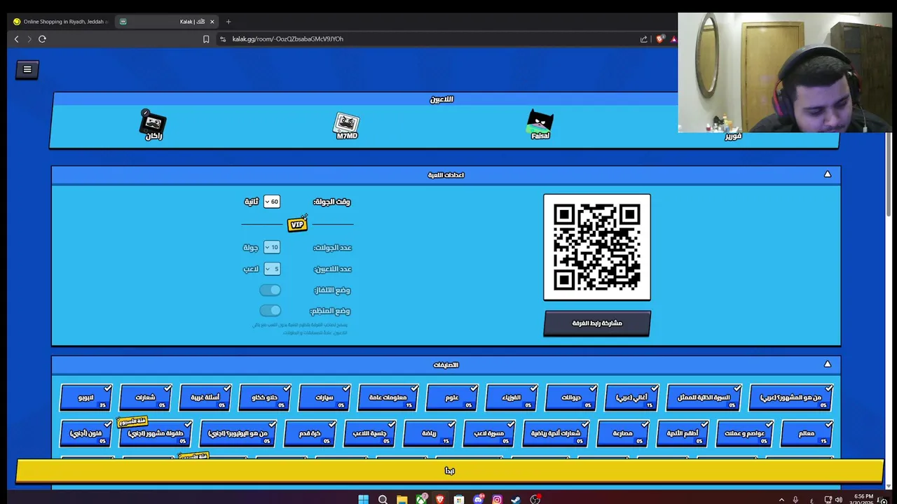Open Steam from taskbar
The image size is (897, 504).
[x=516, y=499]
